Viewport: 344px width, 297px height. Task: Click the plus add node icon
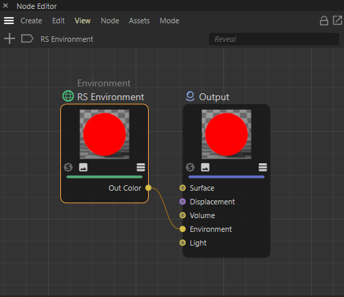click(10, 38)
